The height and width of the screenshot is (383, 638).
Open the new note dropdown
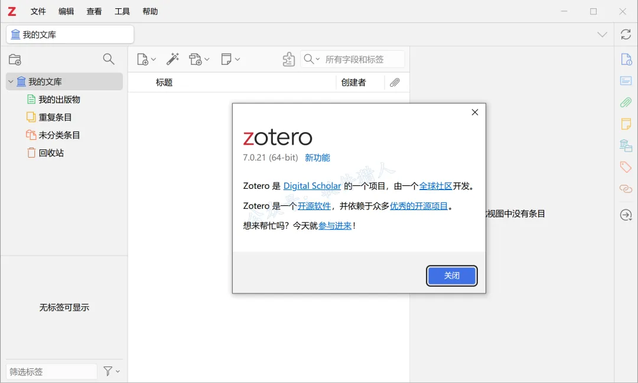click(x=230, y=60)
